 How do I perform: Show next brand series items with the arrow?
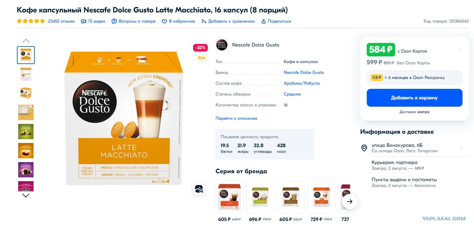[350, 201]
